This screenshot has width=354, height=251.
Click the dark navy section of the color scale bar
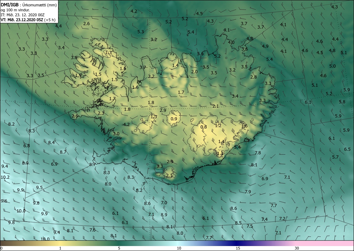(x=237, y=244)
